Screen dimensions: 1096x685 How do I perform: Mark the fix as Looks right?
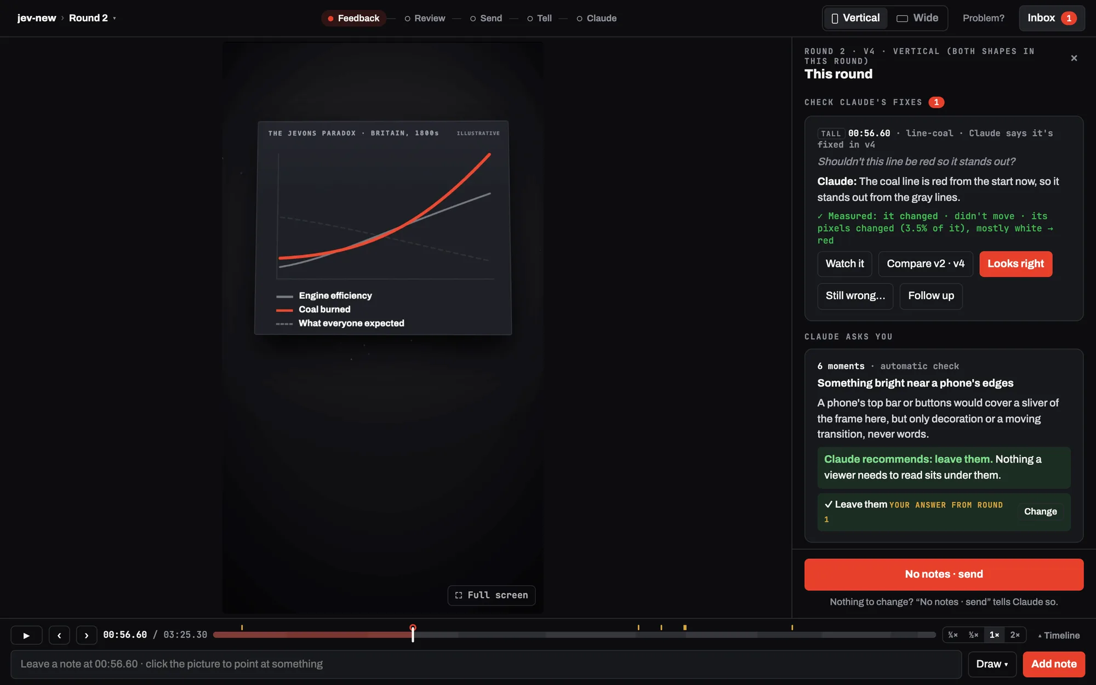point(1015,264)
